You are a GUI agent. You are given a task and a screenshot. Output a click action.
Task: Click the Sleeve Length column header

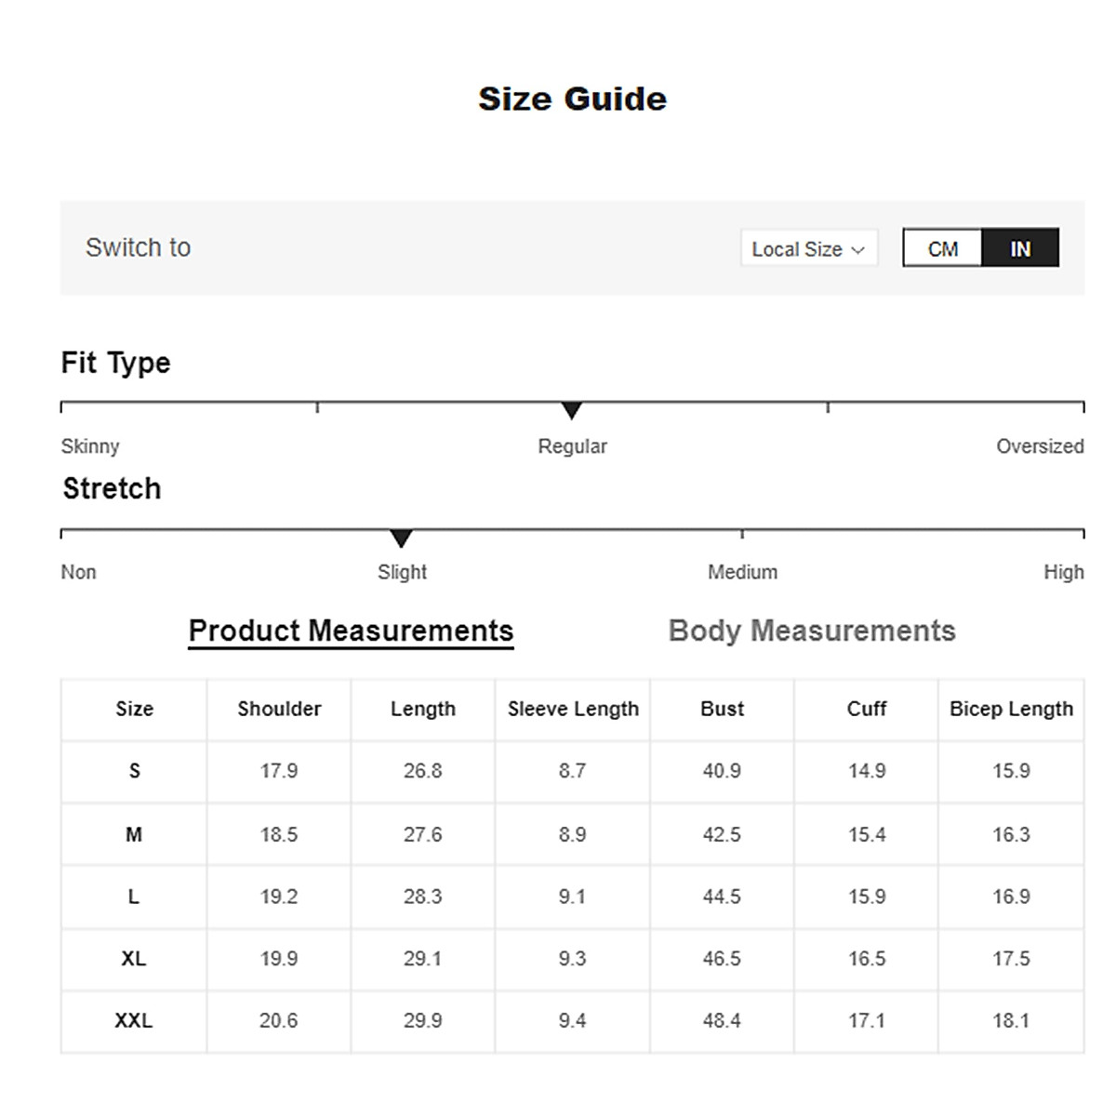click(x=573, y=709)
